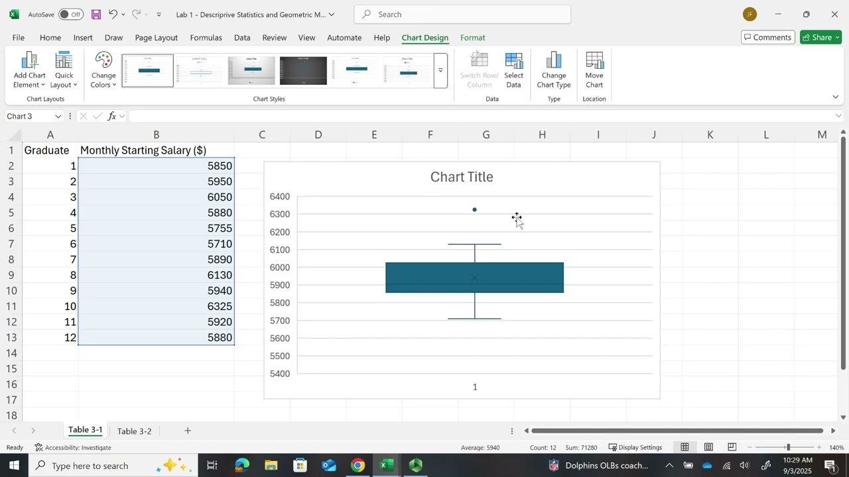Open File Explorer from the taskbar
Image resolution: width=849 pixels, height=477 pixels.
click(x=271, y=465)
